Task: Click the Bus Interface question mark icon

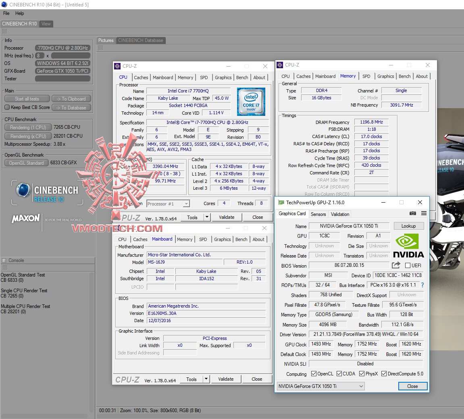Action: (x=422, y=285)
